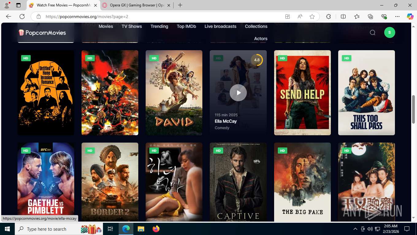Open the BORDER 2 movie poster
This screenshot has width=417, height=235.
(110, 182)
